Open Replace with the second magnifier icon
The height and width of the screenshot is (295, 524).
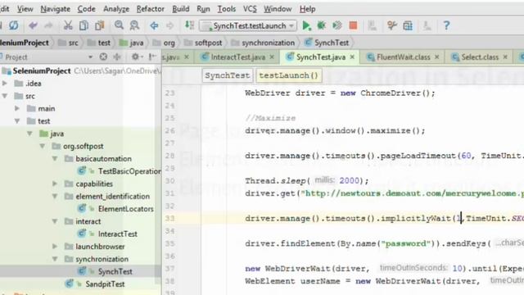(134, 25)
